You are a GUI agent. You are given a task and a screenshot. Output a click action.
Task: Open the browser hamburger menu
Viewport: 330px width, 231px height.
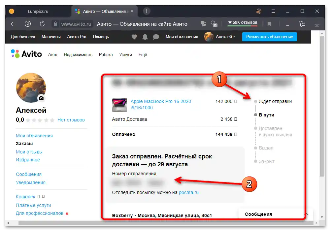(x=273, y=11)
